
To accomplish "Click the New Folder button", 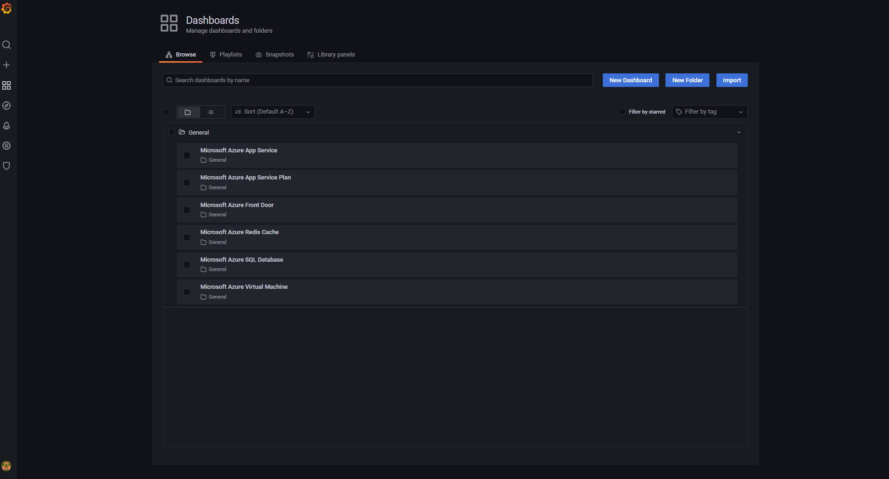I will tap(687, 80).
